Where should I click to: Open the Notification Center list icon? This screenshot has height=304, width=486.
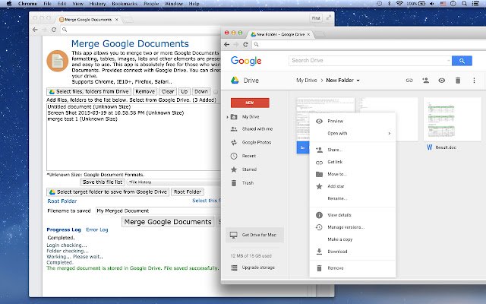(475, 4)
